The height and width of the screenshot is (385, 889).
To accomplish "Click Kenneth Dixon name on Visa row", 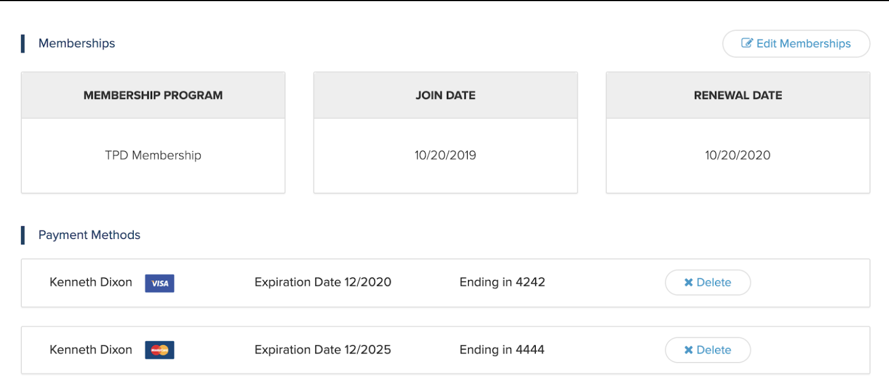I will (91, 282).
